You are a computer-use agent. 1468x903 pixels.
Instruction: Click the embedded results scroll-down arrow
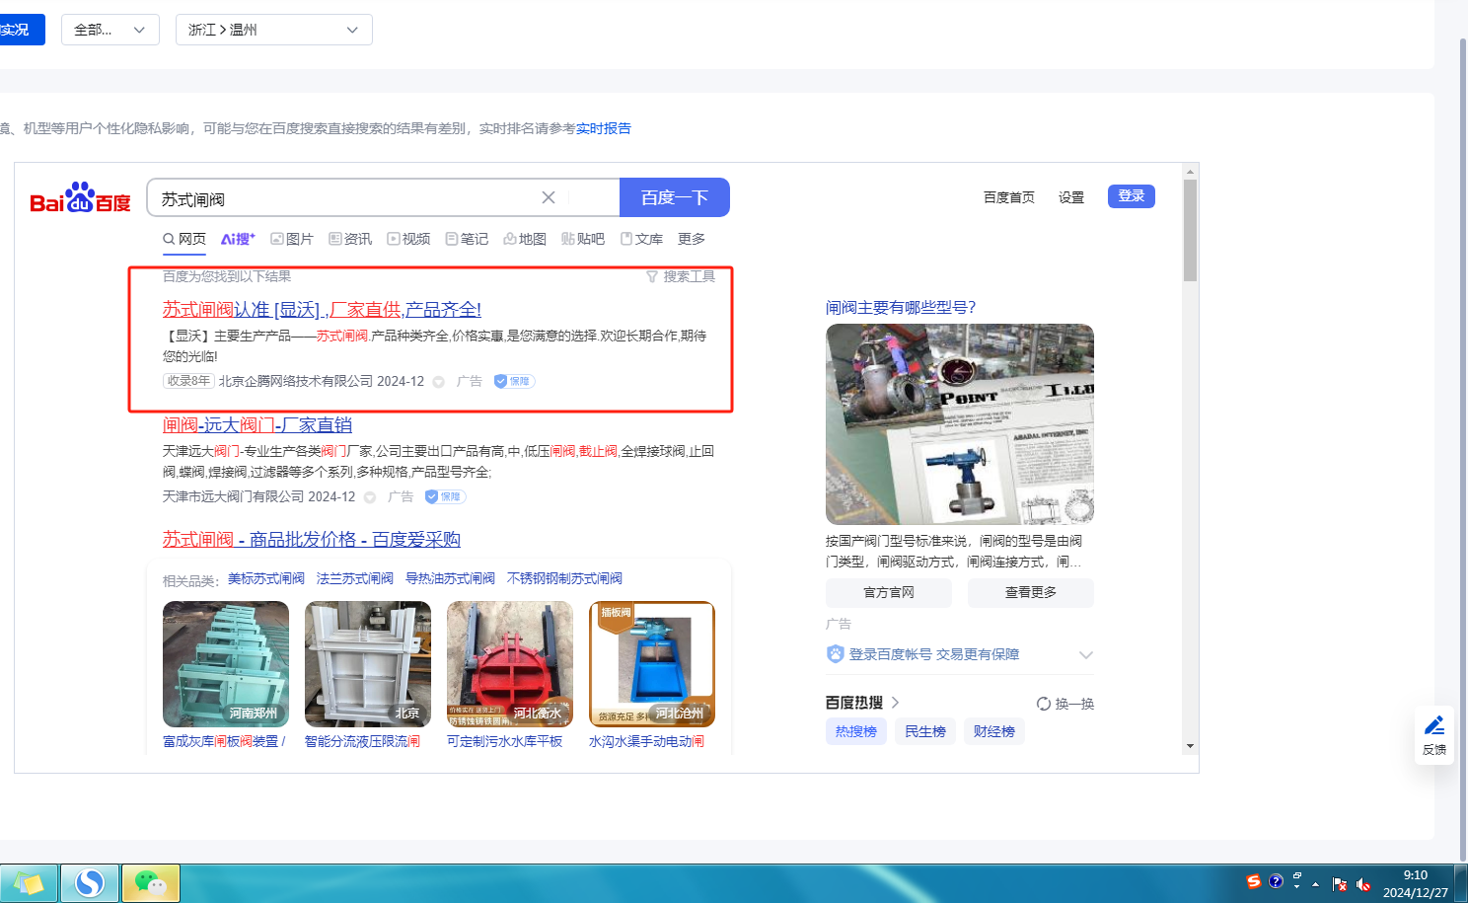[x=1190, y=746]
